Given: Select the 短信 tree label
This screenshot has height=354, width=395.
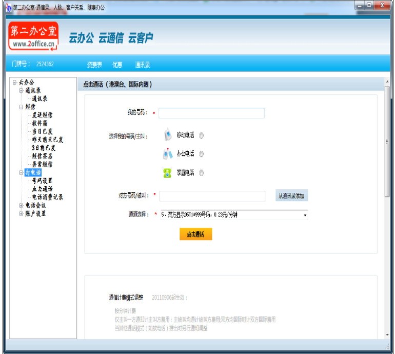Looking at the screenshot, I should coord(30,107).
